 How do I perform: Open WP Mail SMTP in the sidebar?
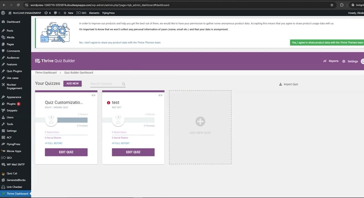15,164
